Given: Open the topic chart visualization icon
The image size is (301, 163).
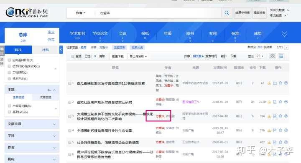Looking at the screenshot, I should click(x=49, y=90).
